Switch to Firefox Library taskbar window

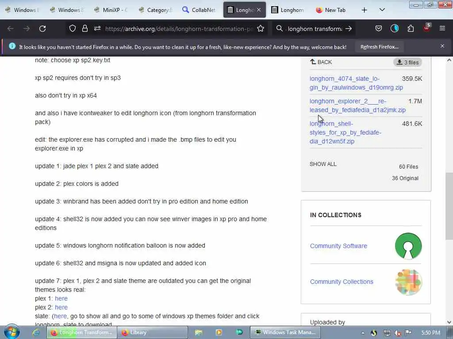pyautogui.click(x=153, y=332)
